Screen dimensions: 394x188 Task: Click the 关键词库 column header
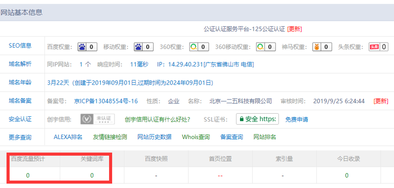coord(92,159)
